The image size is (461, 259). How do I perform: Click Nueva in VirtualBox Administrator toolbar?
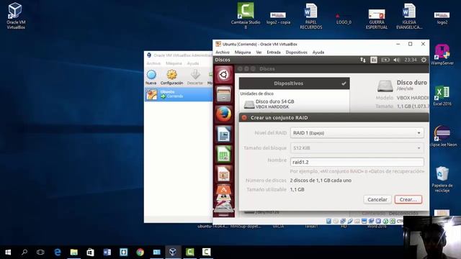(151, 77)
